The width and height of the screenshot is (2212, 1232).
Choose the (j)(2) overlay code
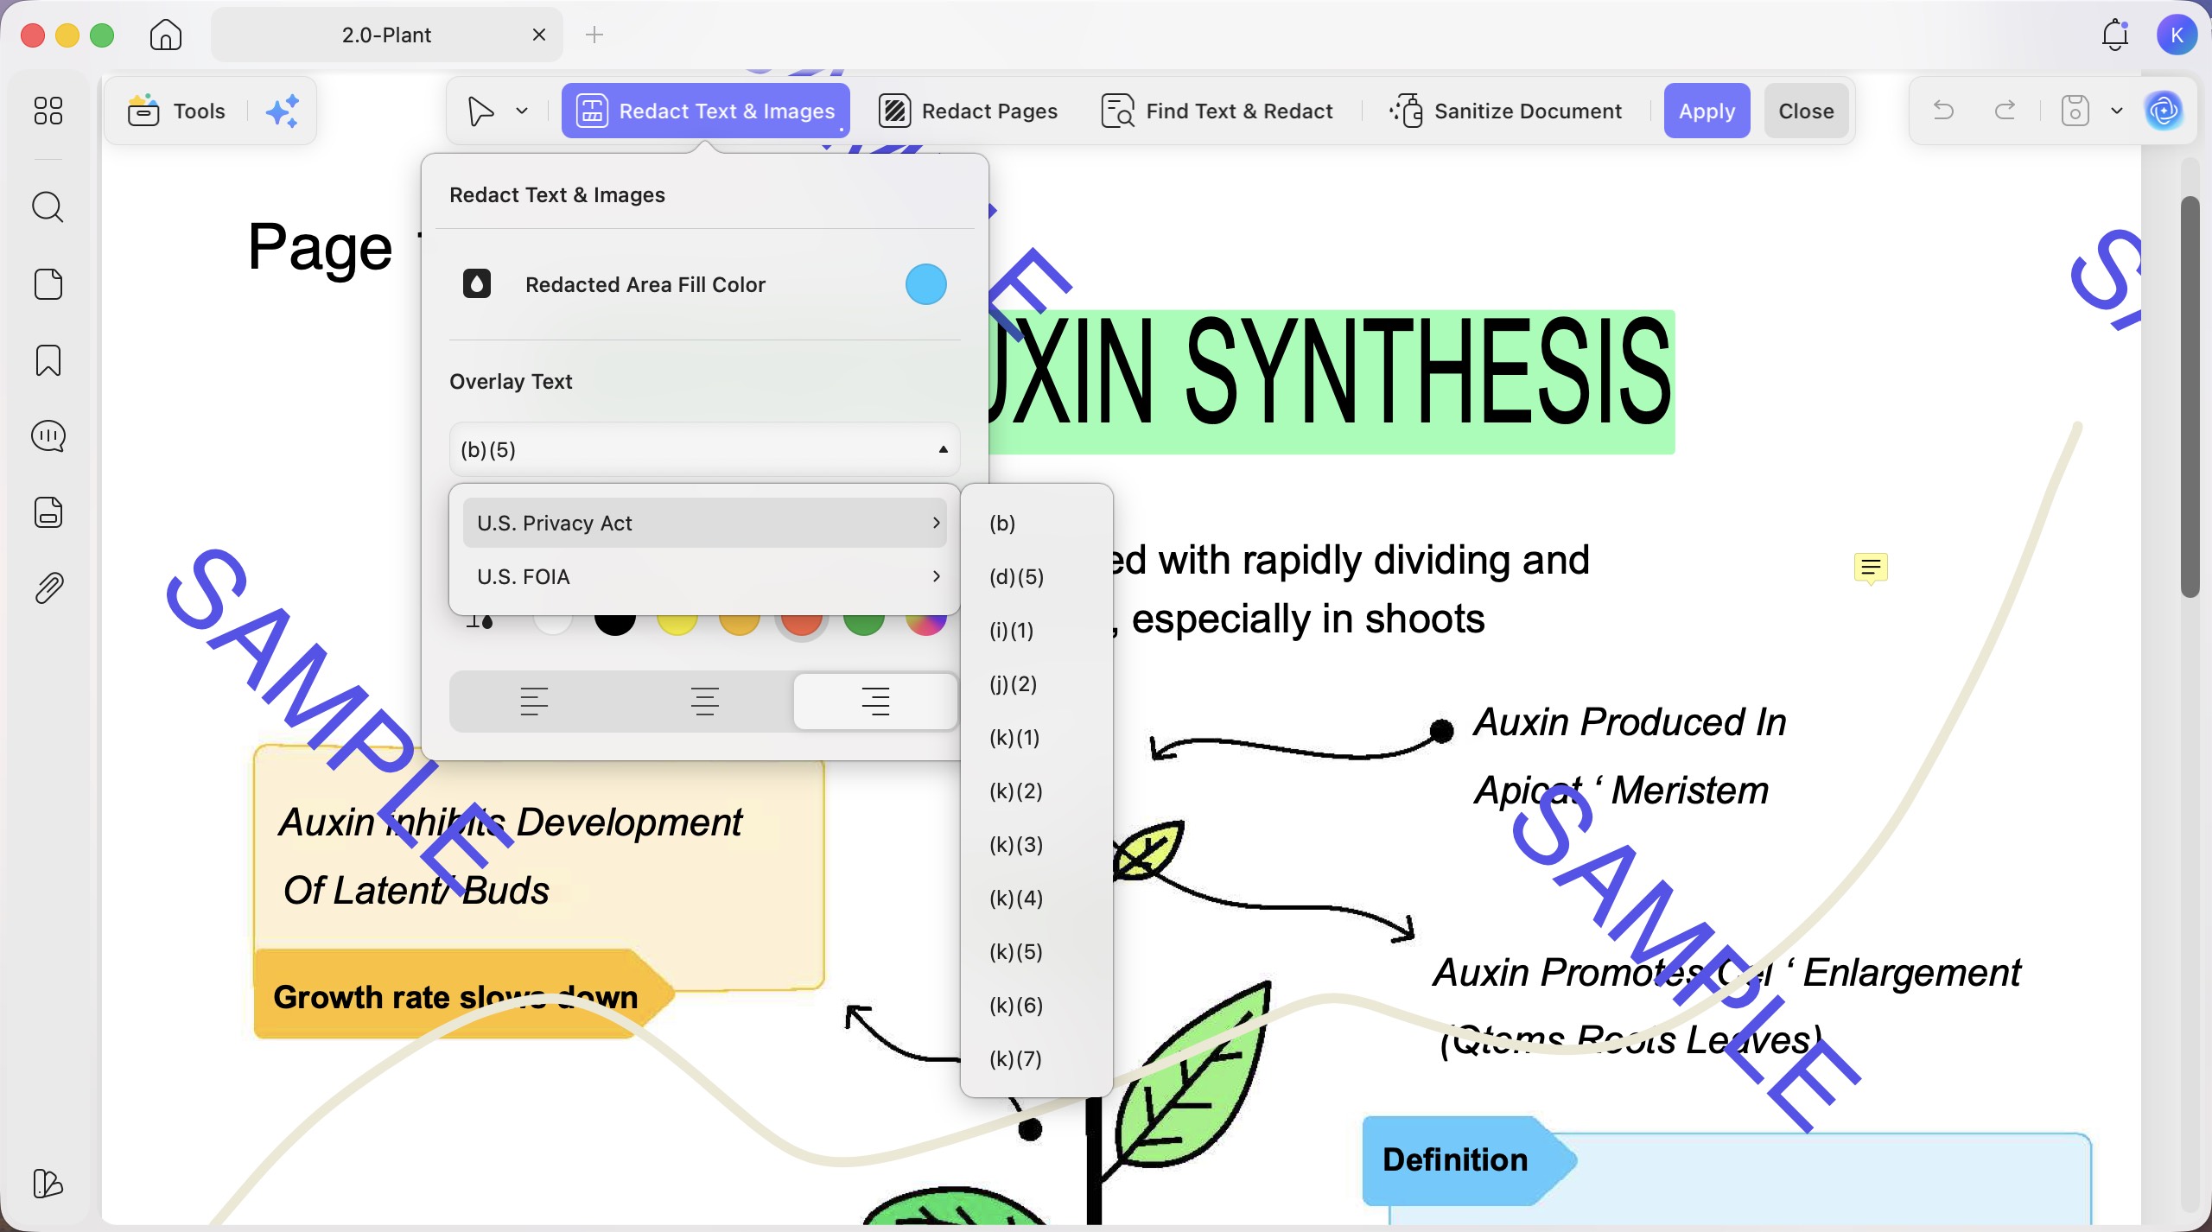click(x=1036, y=683)
